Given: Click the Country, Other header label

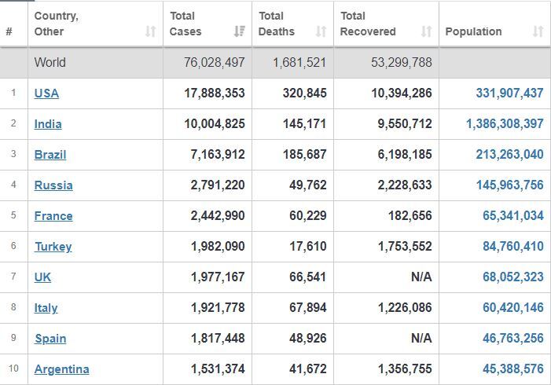Looking at the screenshot, I should [x=57, y=24].
